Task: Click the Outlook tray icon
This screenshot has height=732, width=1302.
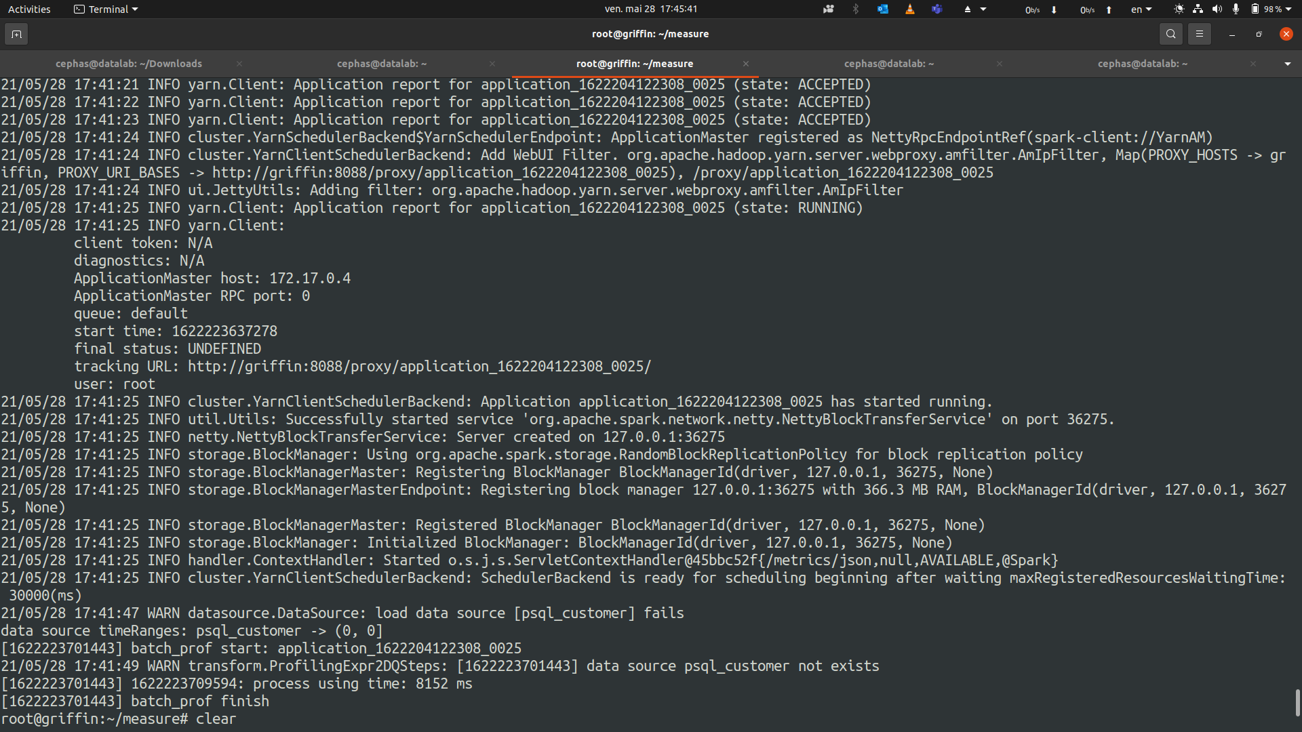Action: coord(882,9)
